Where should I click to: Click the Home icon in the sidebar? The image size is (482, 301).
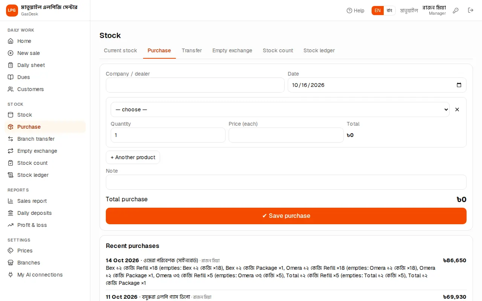tap(11, 41)
